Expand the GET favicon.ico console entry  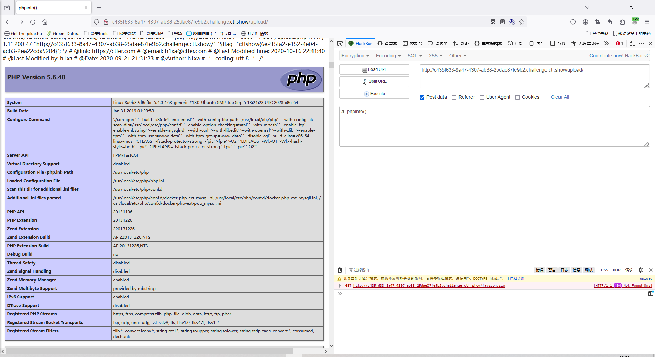click(x=340, y=285)
